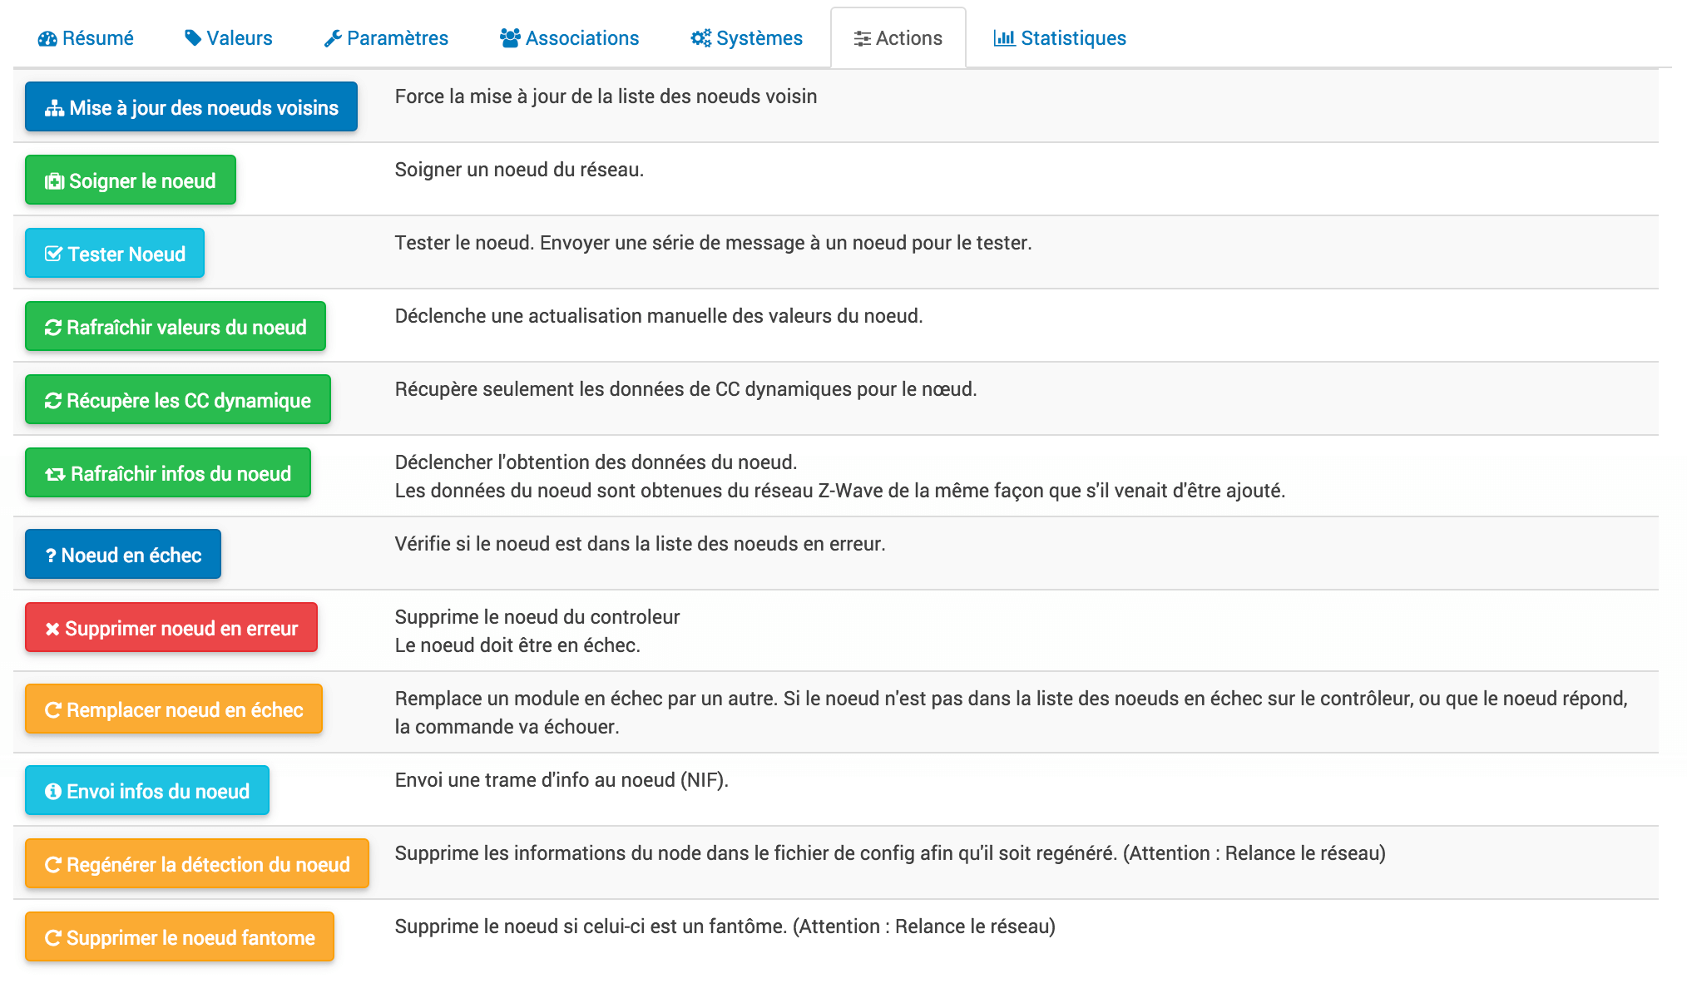Click Supprimer noeud en erreur button
Image resolution: width=1687 pixels, height=998 pixels.
pos(171,627)
